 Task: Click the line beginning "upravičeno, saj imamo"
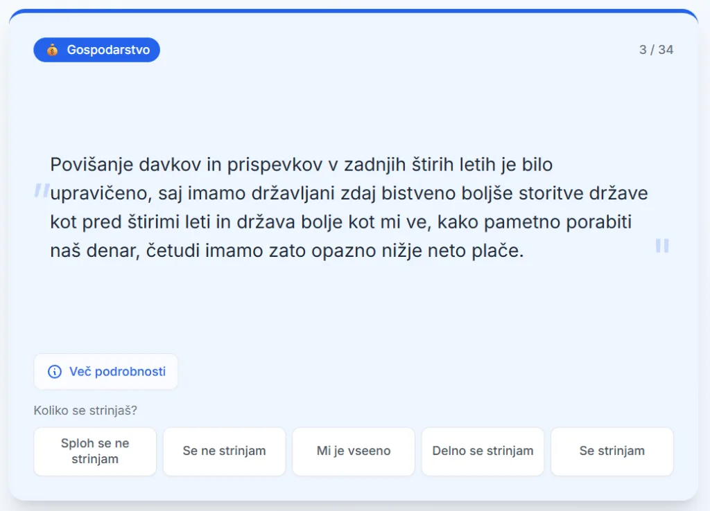click(349, 193)
